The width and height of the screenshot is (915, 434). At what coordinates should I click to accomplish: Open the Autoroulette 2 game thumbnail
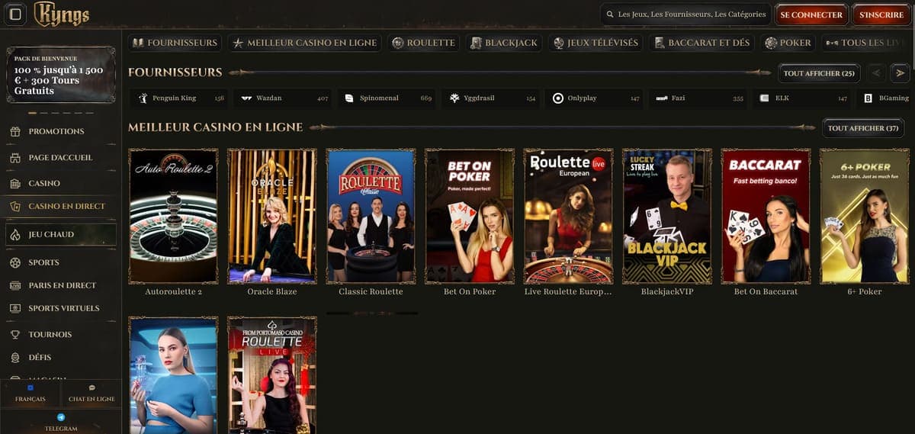[x=173, y=216]
